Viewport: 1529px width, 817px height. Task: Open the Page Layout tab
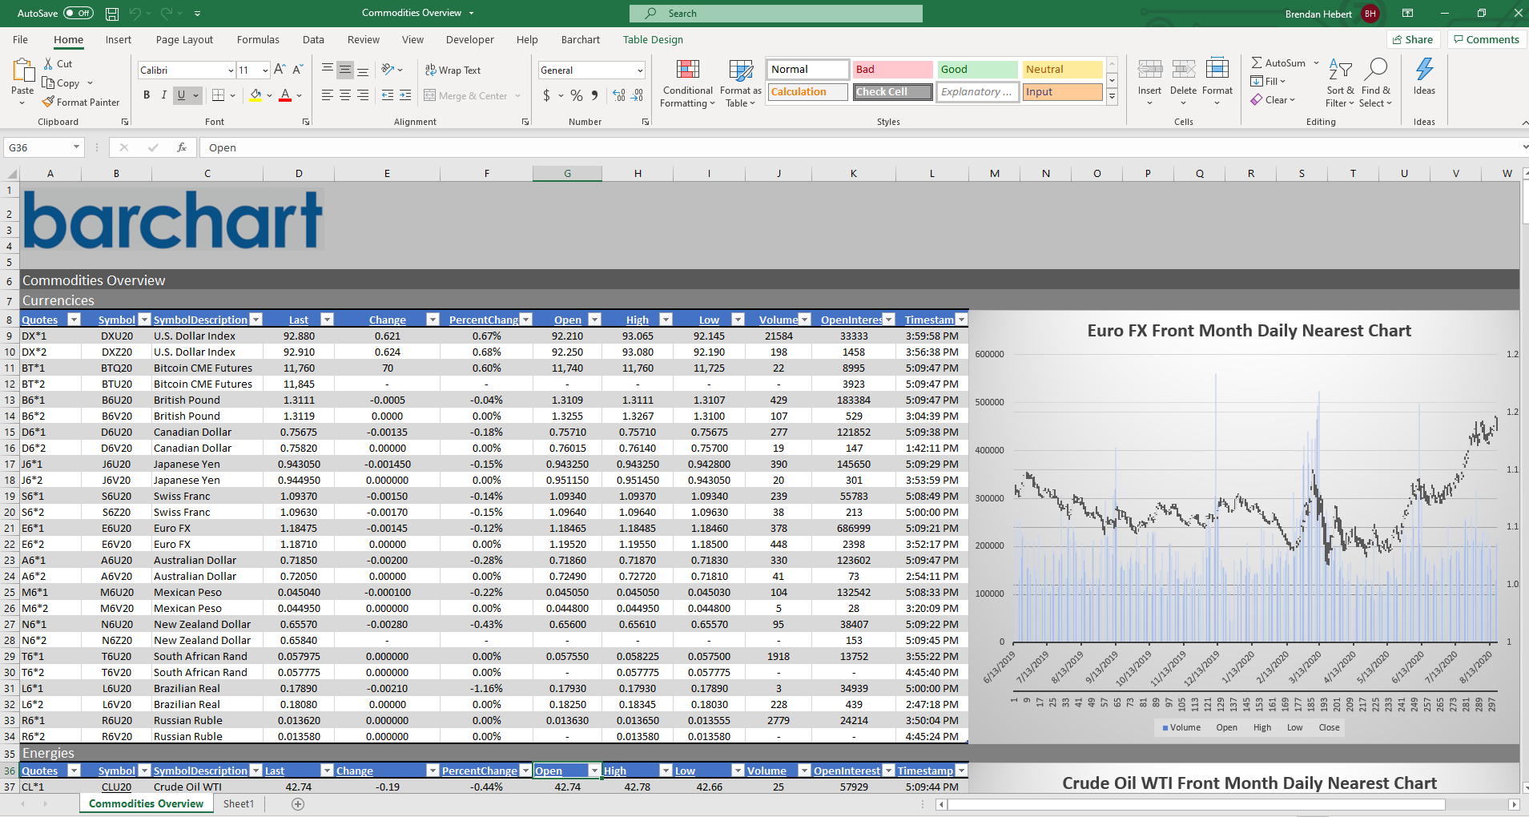[x=184, y=39]
